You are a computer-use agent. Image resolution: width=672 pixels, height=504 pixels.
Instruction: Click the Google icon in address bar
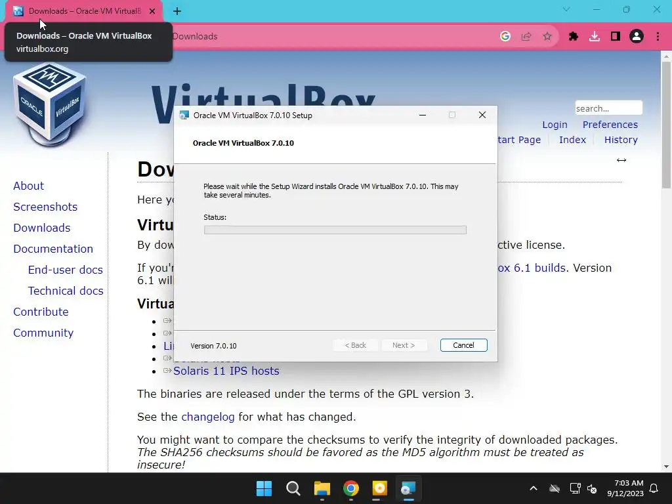[x=505, y=37]
